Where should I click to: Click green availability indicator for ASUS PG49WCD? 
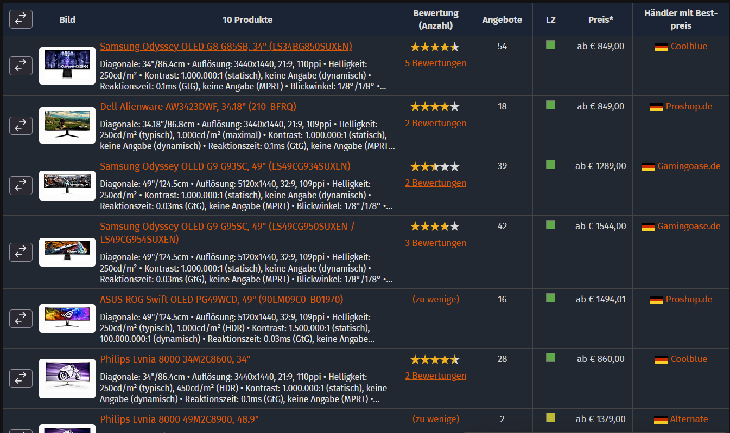click(x=550, y=298)
